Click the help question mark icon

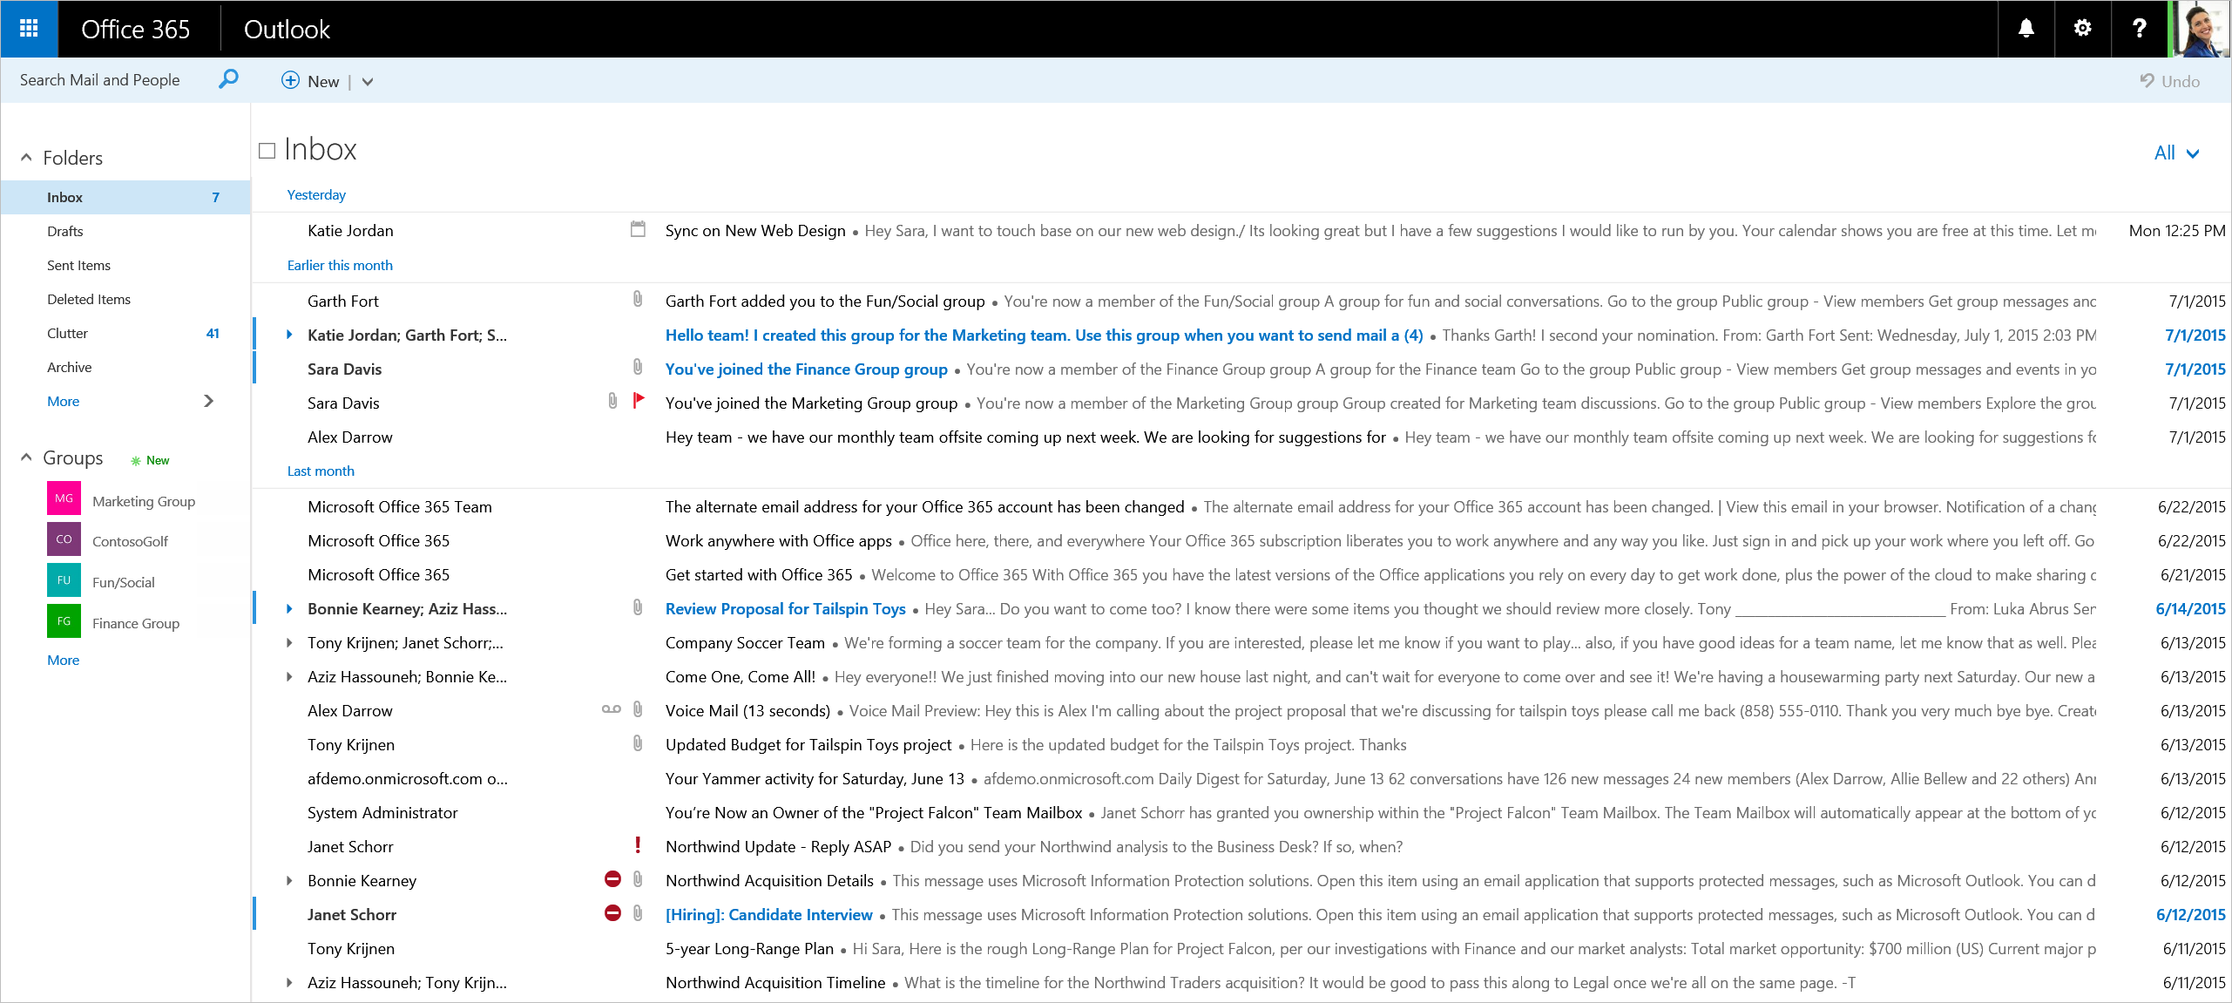[2139, 29]
